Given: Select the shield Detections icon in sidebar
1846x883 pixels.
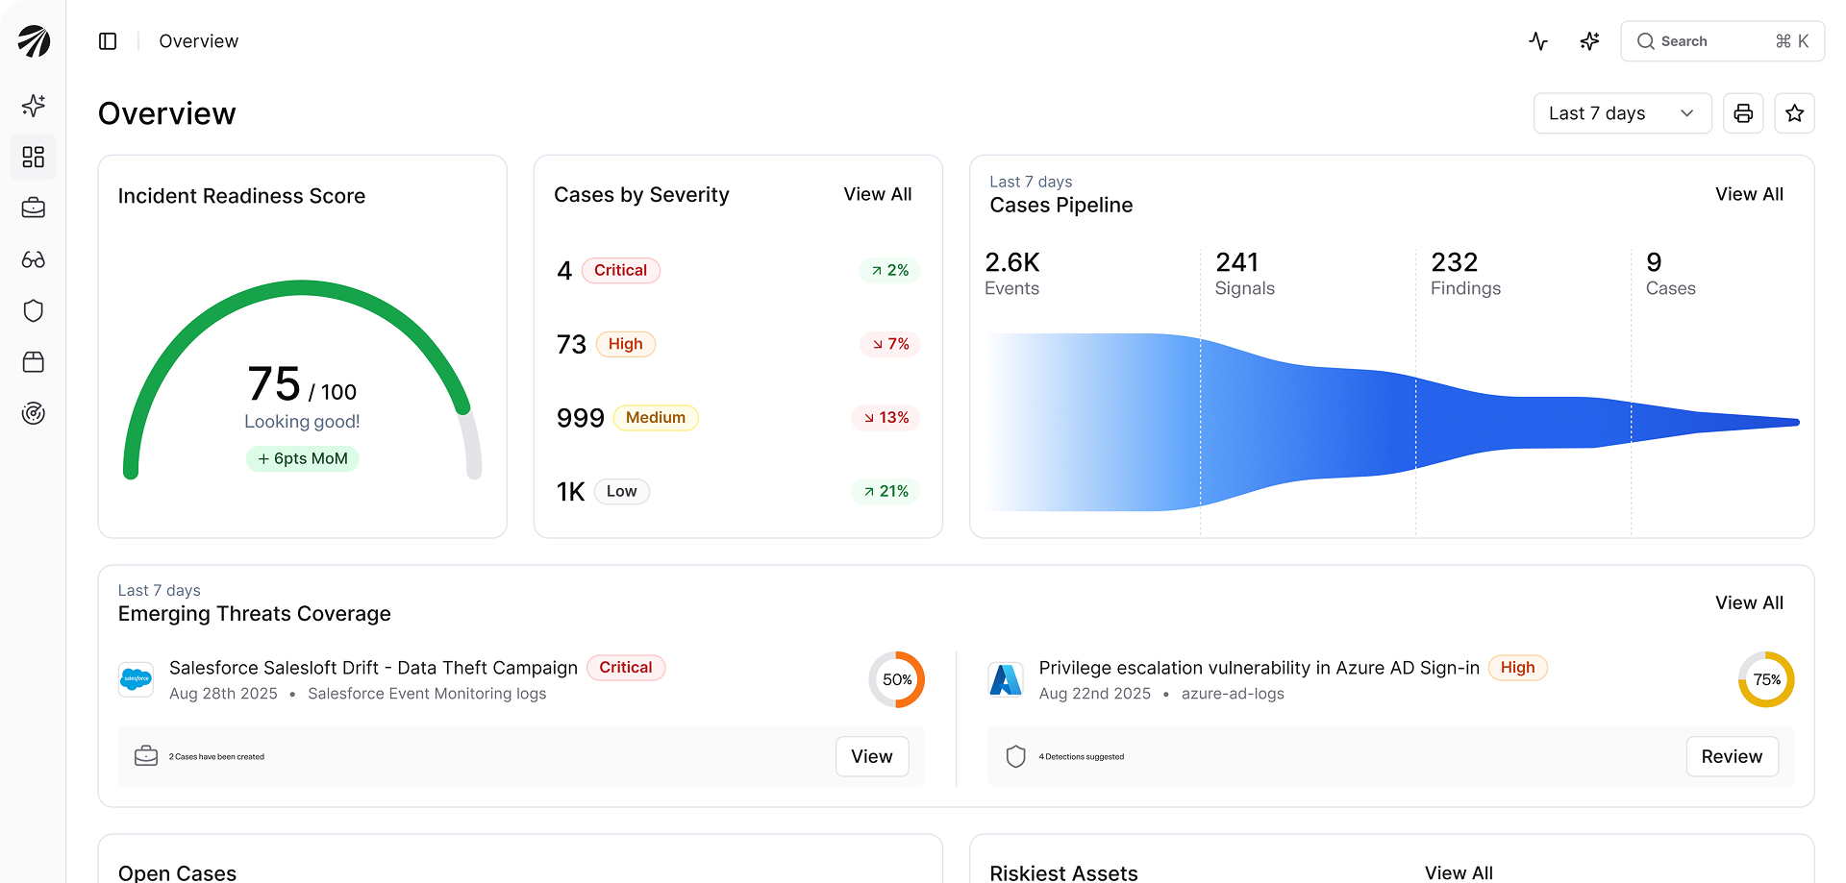Looking at the screenshot, I should click(x=34, y=310).
